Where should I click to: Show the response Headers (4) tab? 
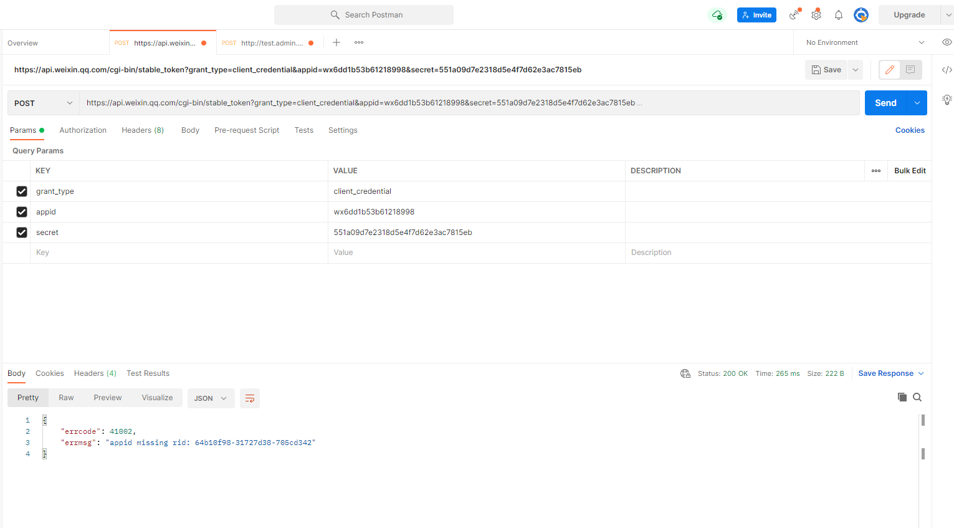[x=95, y=373]
